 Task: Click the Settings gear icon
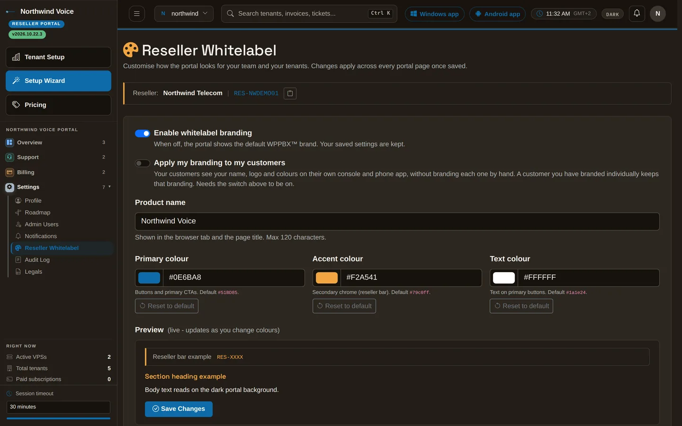9,187
